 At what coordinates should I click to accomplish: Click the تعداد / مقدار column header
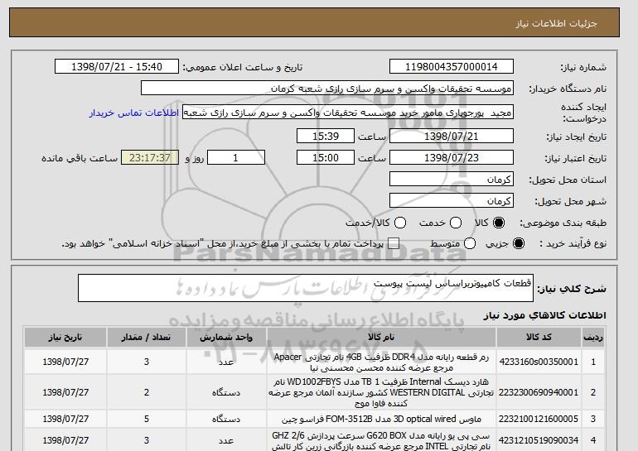[147, 338]
